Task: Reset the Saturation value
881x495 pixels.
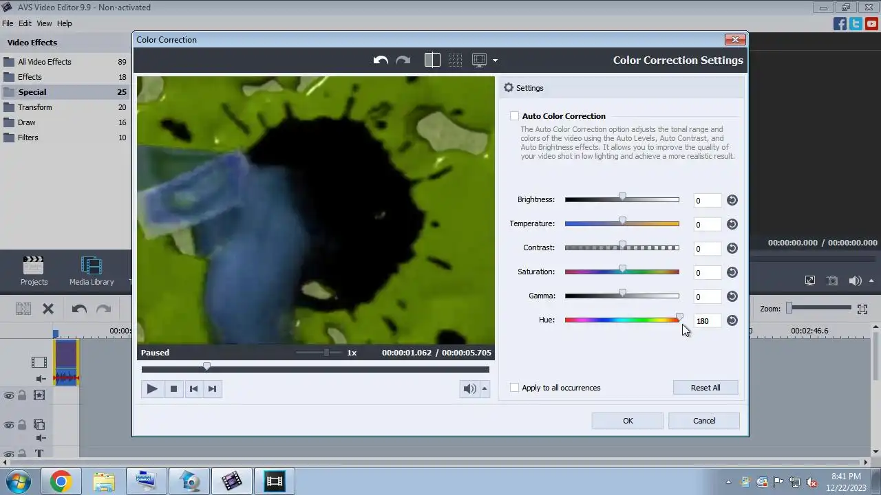Action: [x=732, y=272]
